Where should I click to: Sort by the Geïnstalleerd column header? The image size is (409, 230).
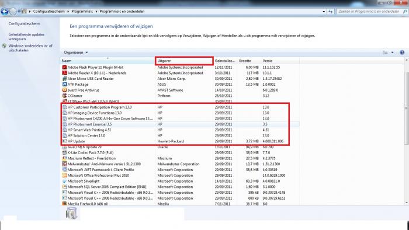(225, 61)
